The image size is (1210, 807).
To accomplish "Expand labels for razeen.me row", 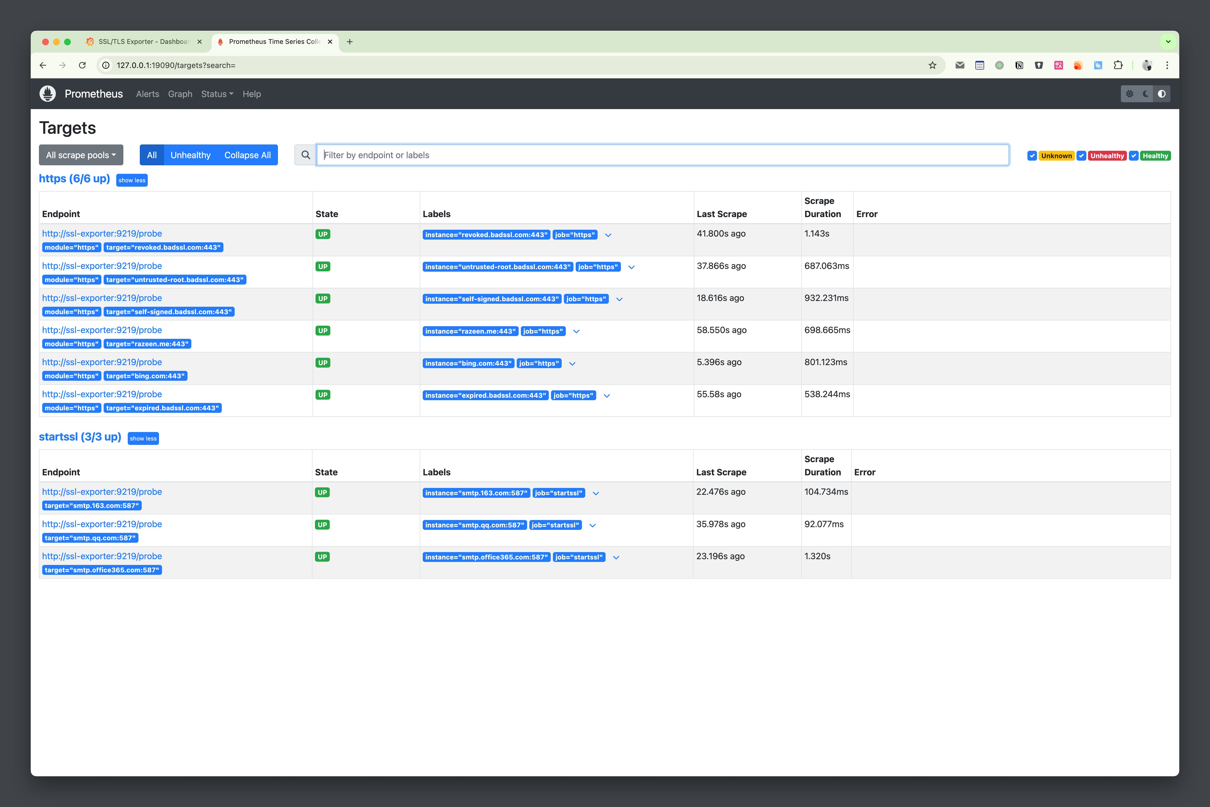I will [x=576, y=331].
